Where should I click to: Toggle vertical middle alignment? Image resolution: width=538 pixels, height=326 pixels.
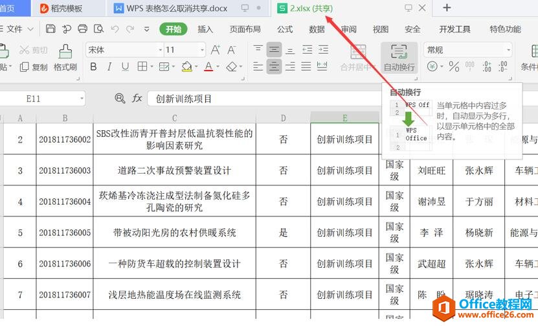[274, 50]
